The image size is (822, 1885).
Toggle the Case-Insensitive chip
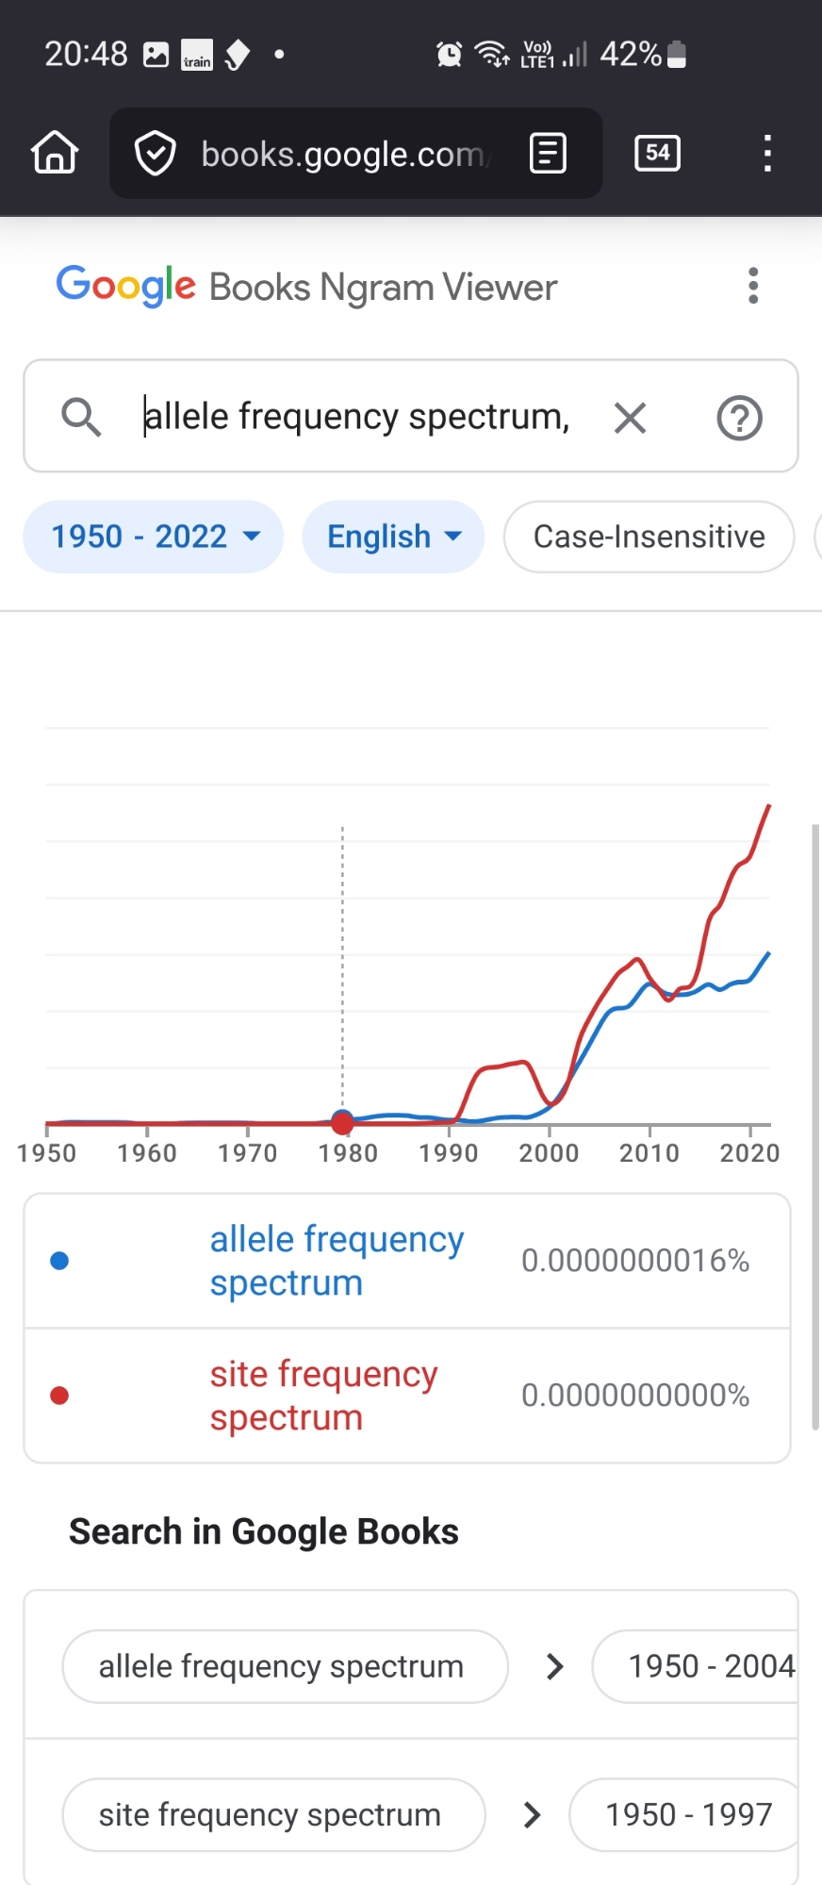649,537
